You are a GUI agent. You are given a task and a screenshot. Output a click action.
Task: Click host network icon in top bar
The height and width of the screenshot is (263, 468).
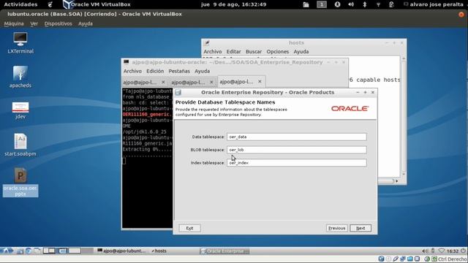[x=378, y=4]
